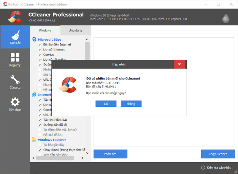Image resolution: width=238 pixels, height=174 pixels.
Task: Click the Microsoft Edge browser icon
Action: point(34,39)
